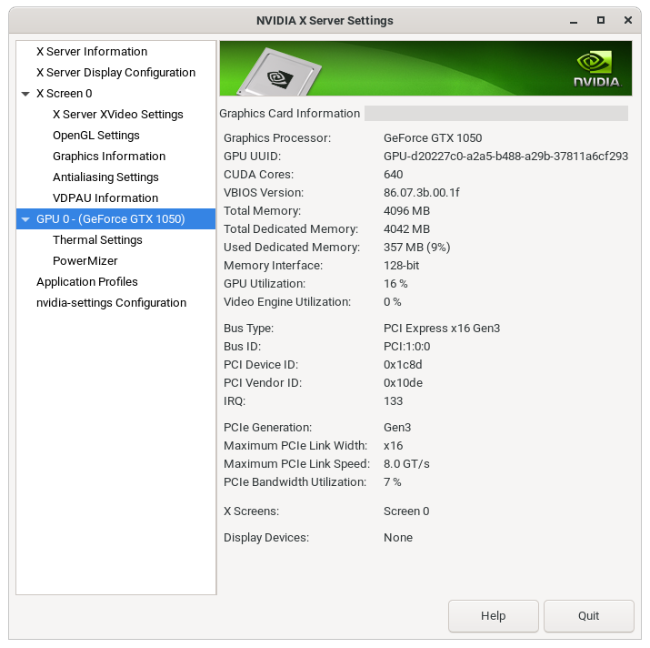Open Thermal Settings
Screen dimensions: 650x648
tap(97, 240)
